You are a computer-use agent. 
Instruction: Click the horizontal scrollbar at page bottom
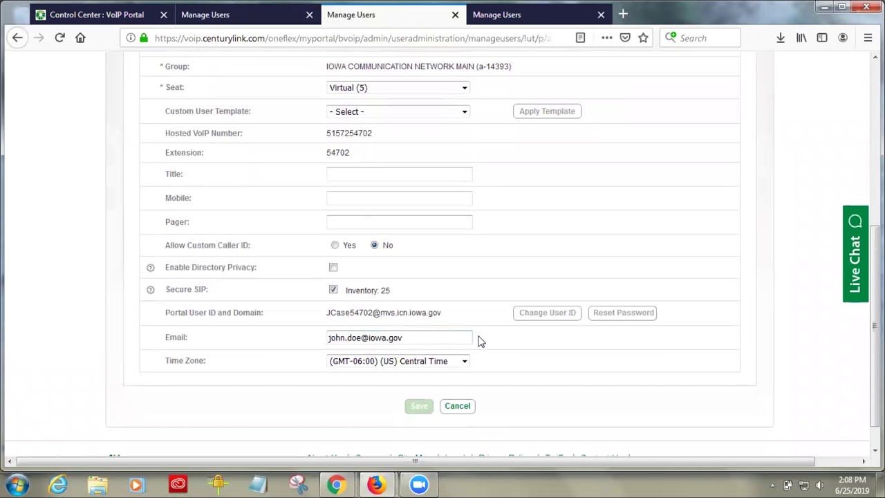(415, 461)
